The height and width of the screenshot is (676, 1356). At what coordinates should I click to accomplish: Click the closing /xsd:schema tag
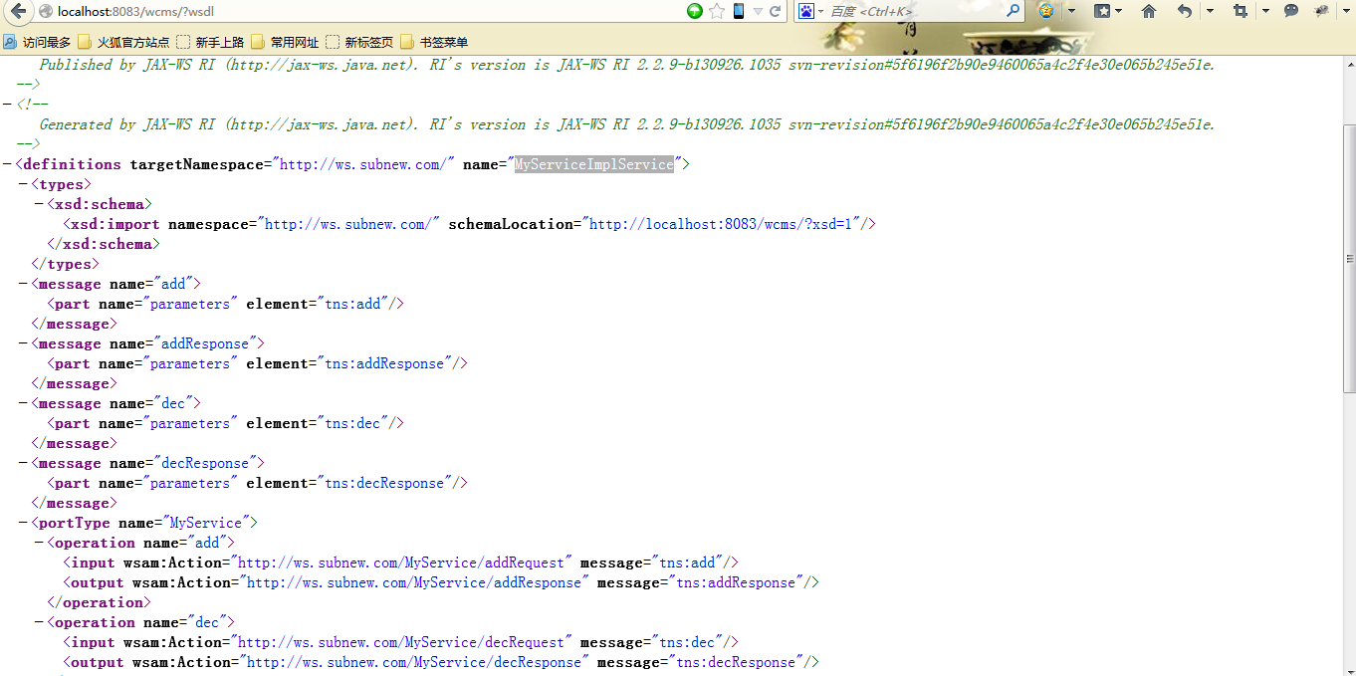(x=104, y=244)
